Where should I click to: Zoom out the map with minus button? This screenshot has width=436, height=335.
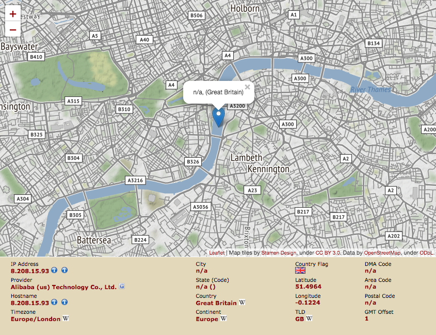13,29
